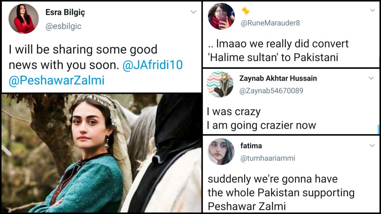This screenshot has height=214, width=381.
Task: Expand options chevron on Esra Bilgiç tweet
Action: point(193,12)
